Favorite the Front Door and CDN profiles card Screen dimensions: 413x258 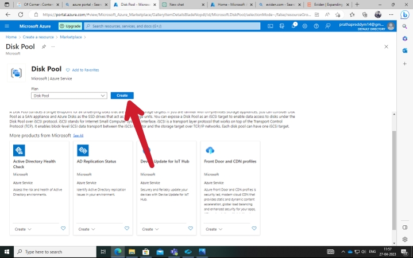[x=254, y=228]
